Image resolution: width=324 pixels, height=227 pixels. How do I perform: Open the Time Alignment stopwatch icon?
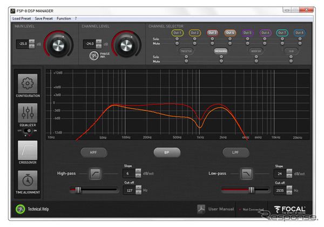[28, 180]
